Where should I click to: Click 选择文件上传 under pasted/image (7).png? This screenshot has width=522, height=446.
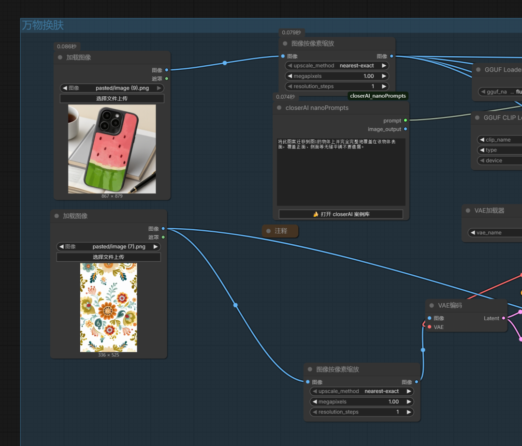click(108, 257)
